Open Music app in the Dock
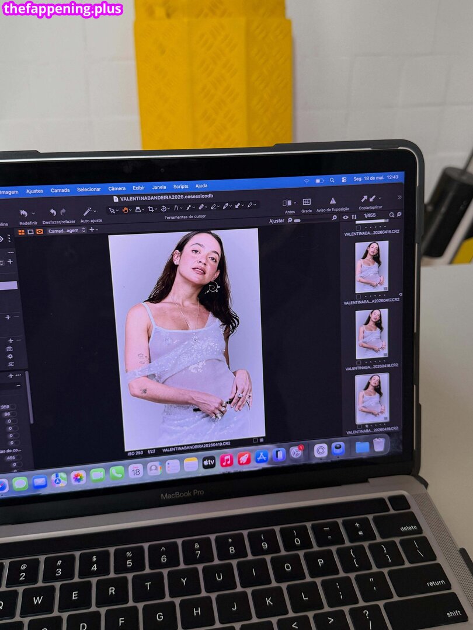The image size is (473, 630). click(227, 460)
